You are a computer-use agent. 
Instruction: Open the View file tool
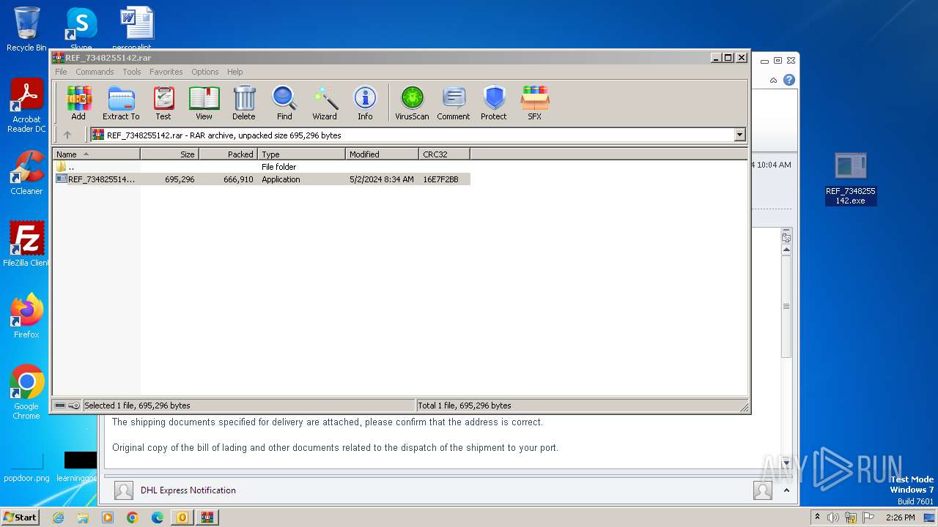point(204,103)
